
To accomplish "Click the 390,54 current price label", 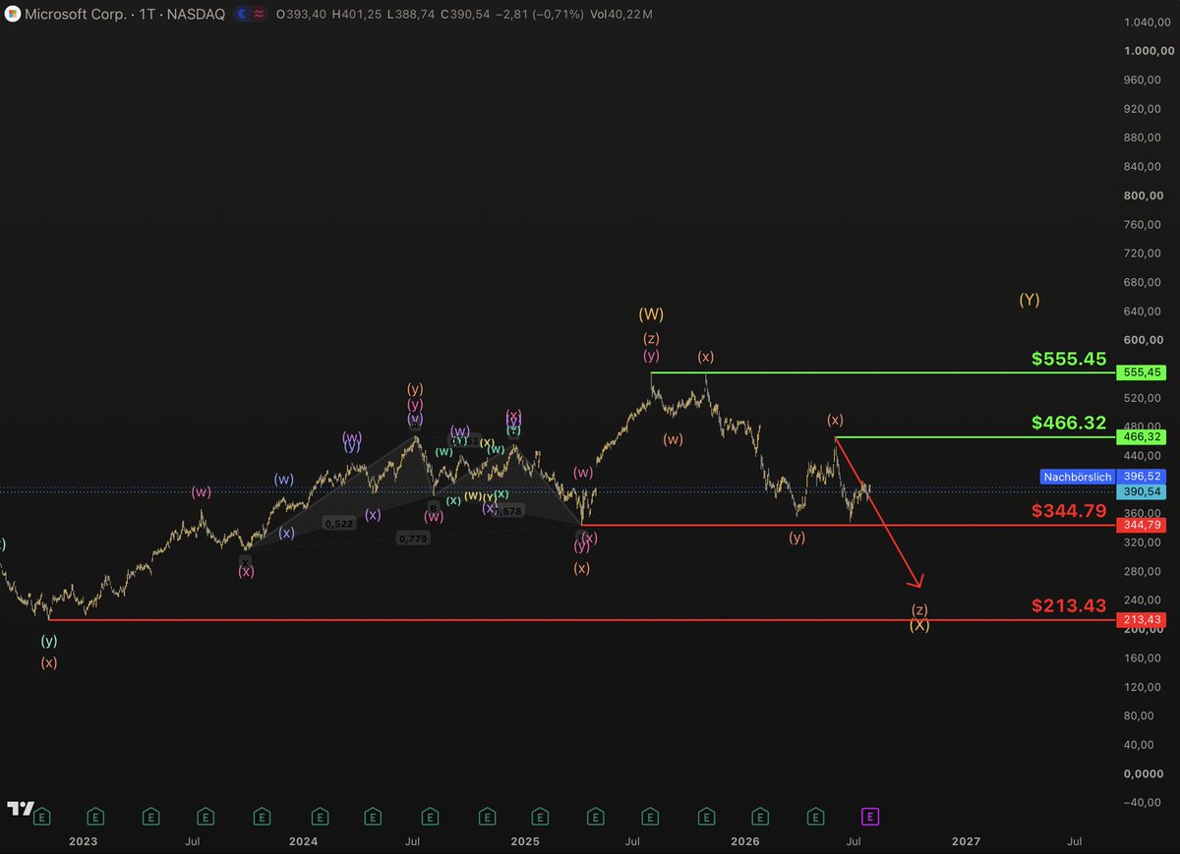I will pyautogui.click(x=1143, y=490).
